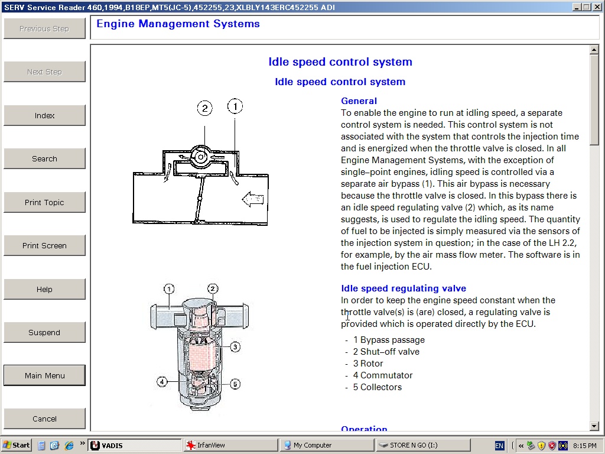This screenshot has width=605, height=454.
Task: Expand the quick launch overflow chevron
Action: 82,443
